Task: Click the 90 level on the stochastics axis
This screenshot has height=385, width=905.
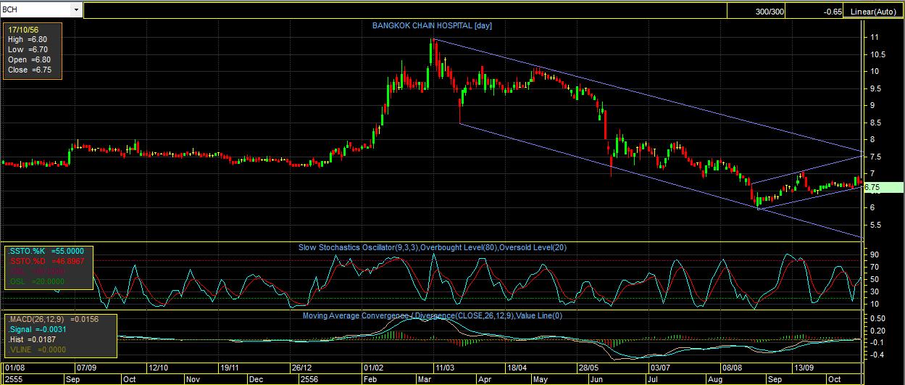Action: pyautogui.click(x=875, y=254)
